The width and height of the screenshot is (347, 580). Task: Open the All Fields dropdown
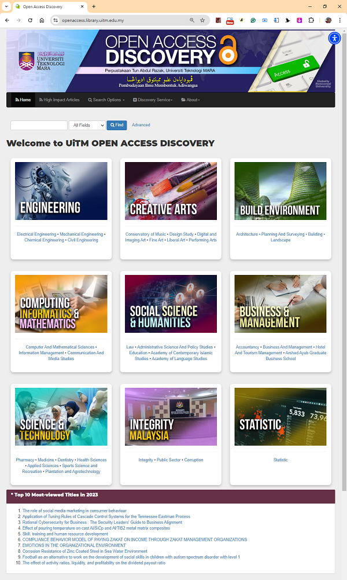pos(87,125)
